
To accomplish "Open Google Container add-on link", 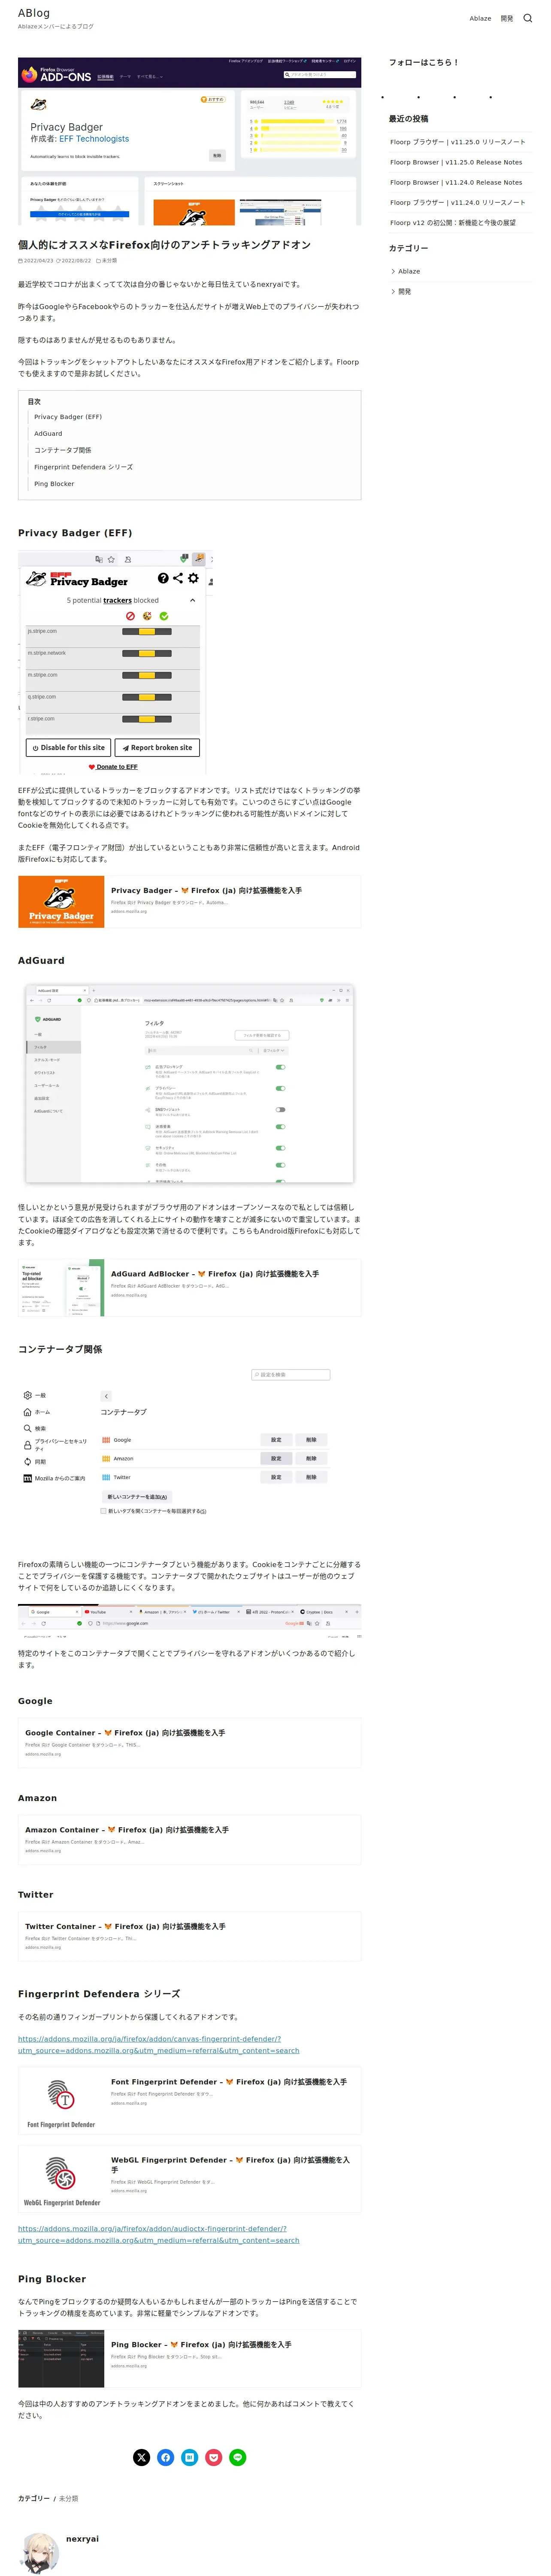I will [x=125, y=1733].
